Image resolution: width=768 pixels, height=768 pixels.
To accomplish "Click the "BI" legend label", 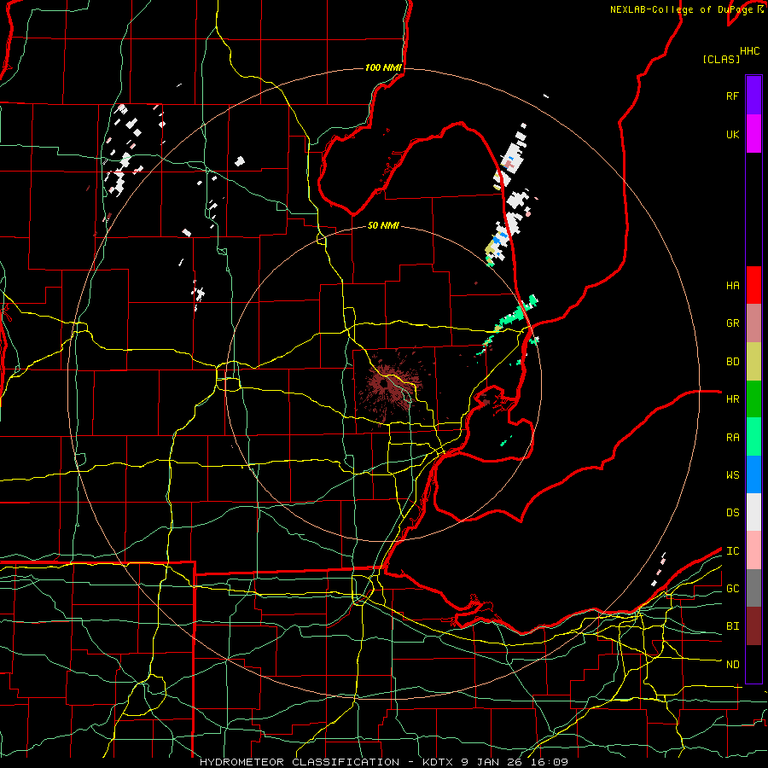I will point(732,626).
